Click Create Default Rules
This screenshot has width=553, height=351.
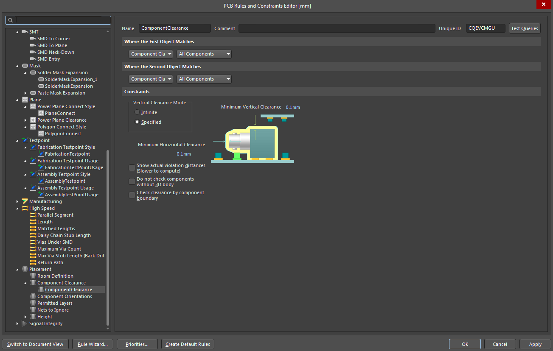click(188, 344)
